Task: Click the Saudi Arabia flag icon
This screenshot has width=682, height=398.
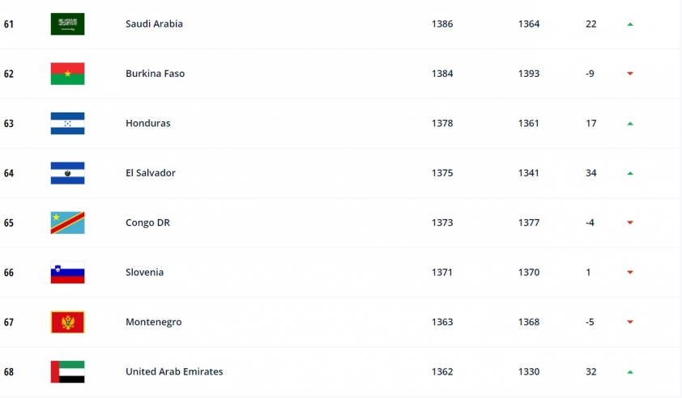Action: [x=67, y=24]
